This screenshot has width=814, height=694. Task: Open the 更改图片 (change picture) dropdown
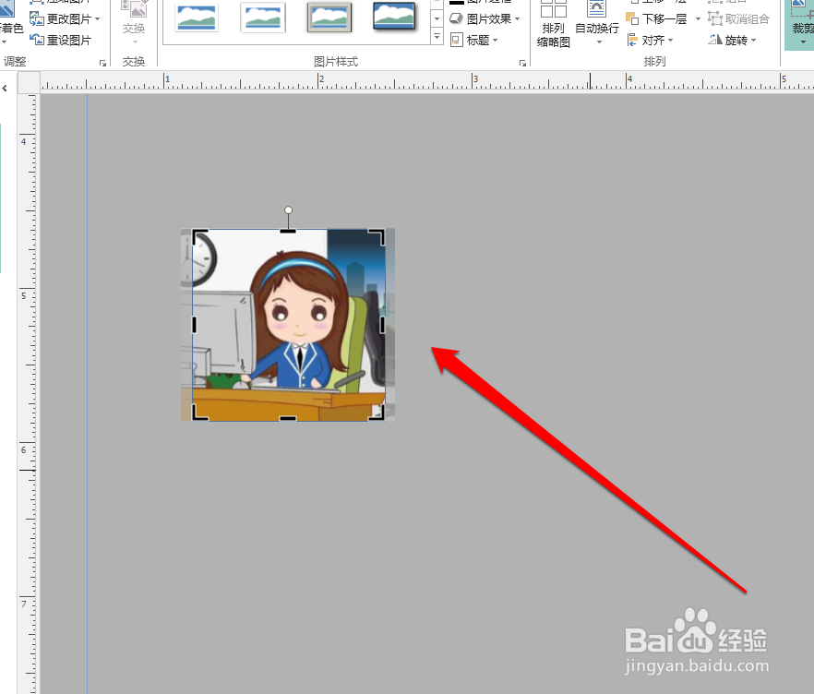(x=65, y=19)
